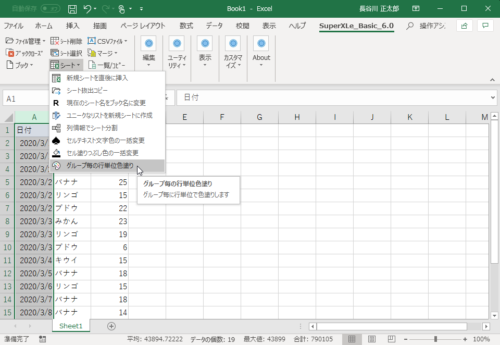Click the 操作アシスト search box
This screenshot has width=500, height=345.
[426, 26]
